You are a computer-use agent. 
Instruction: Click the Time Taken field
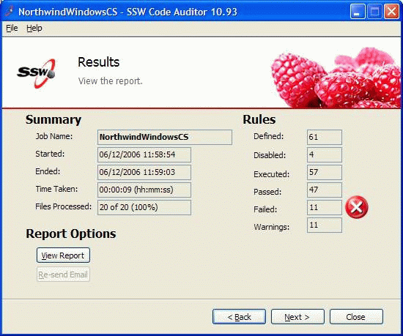pyautogui.click(x=144, y=190)
